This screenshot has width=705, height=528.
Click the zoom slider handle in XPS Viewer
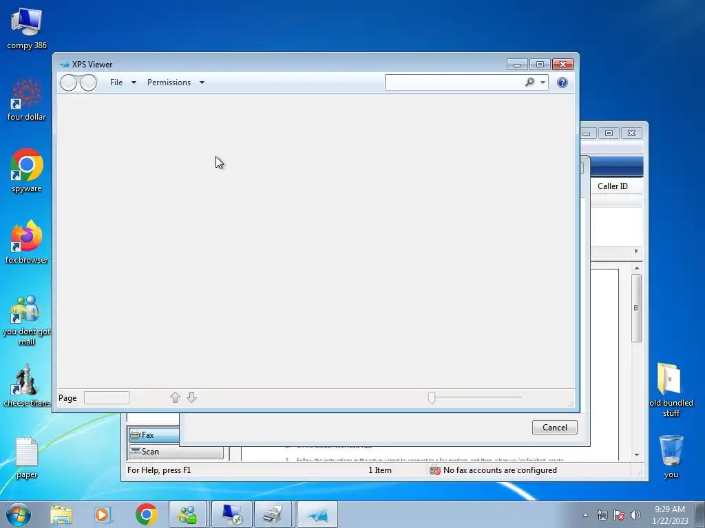(432, 398)
